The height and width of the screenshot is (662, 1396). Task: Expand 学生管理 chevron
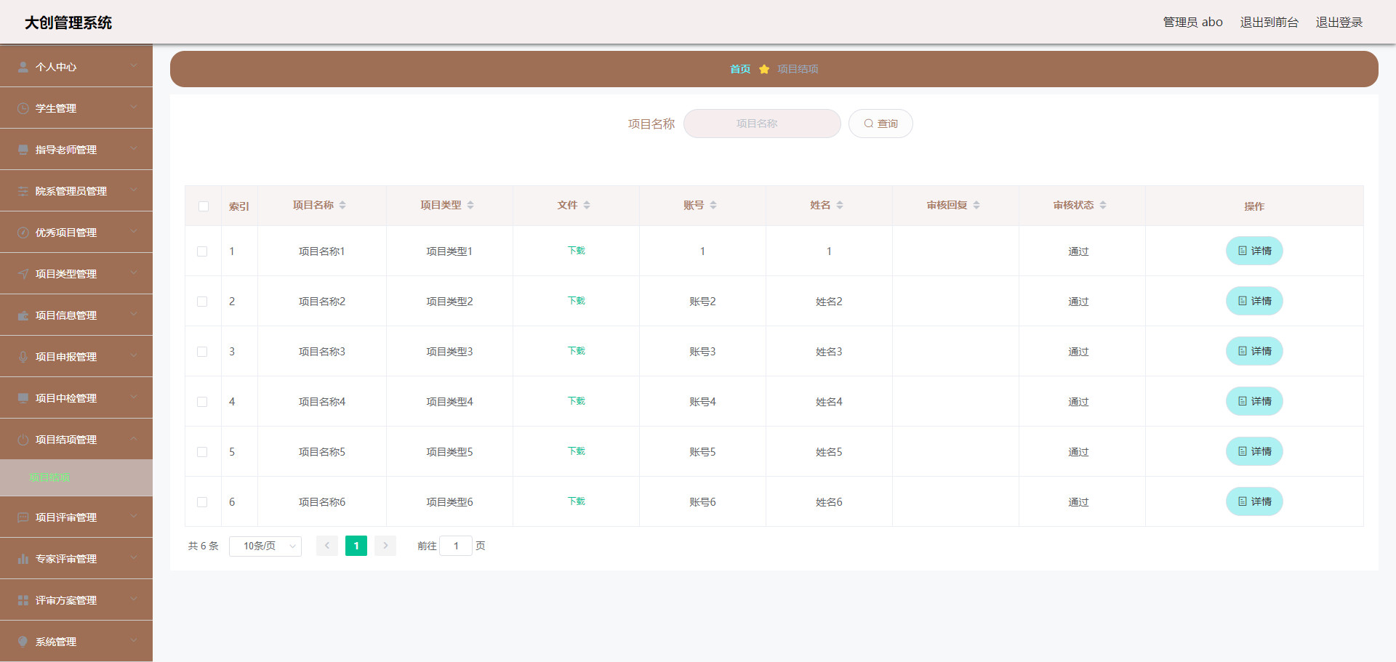coord(134,108)
